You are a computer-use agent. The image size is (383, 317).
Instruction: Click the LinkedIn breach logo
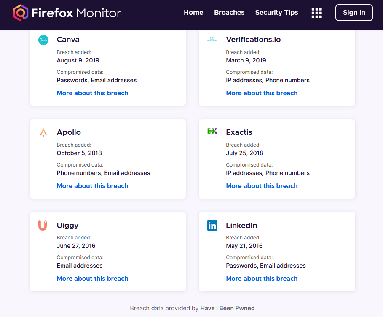coord(212,226)
